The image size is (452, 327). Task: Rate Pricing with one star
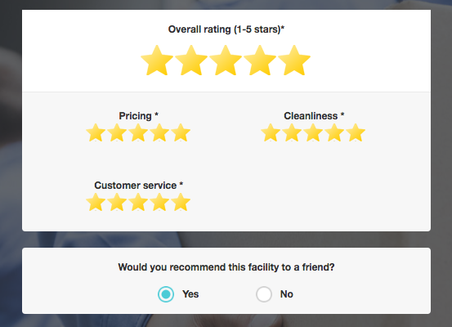[96, 132]
